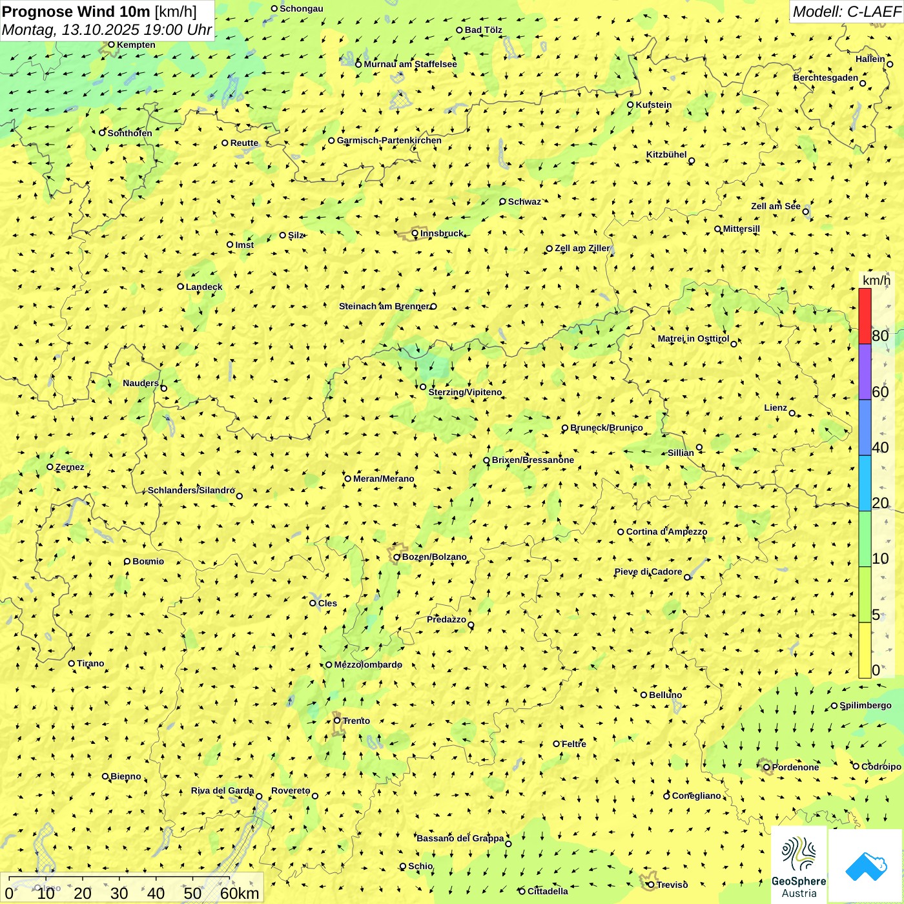Click the Kufstein location marker
The width and height of the screenshot is (904, 904).
[x=631, y=105]
